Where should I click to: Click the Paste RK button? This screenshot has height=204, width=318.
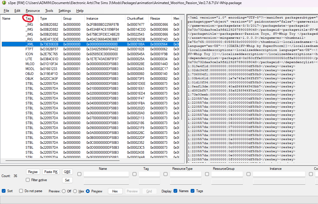[x=51, y=172]
